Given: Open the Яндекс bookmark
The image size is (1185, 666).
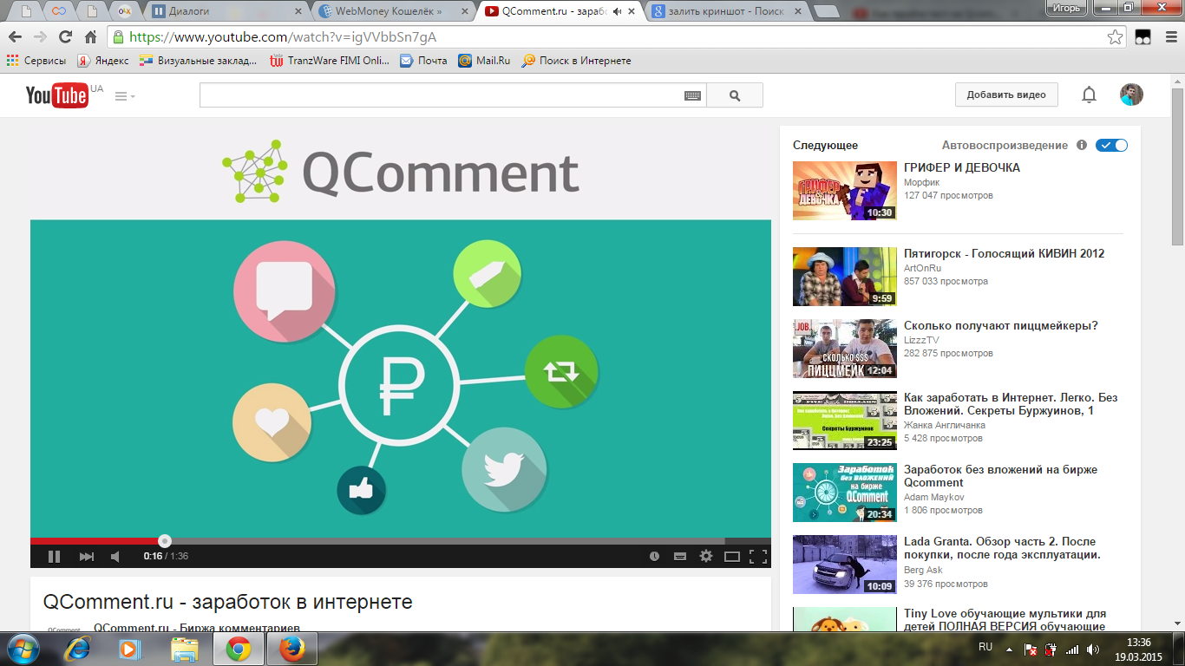Looking at the screenshot, I should pyautogui.click(x=102, y=61).
